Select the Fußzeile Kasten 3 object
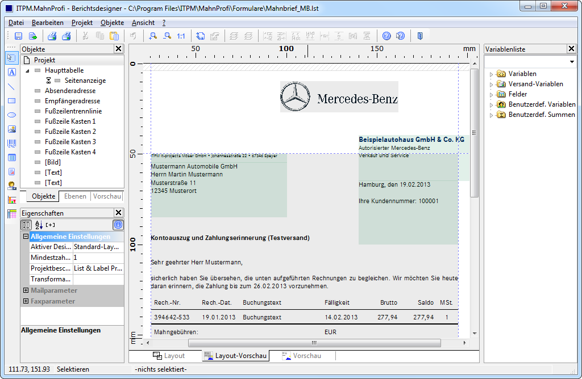 click(x=70, y=142)
